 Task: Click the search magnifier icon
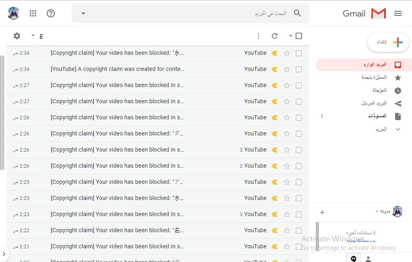coord(297,13)
